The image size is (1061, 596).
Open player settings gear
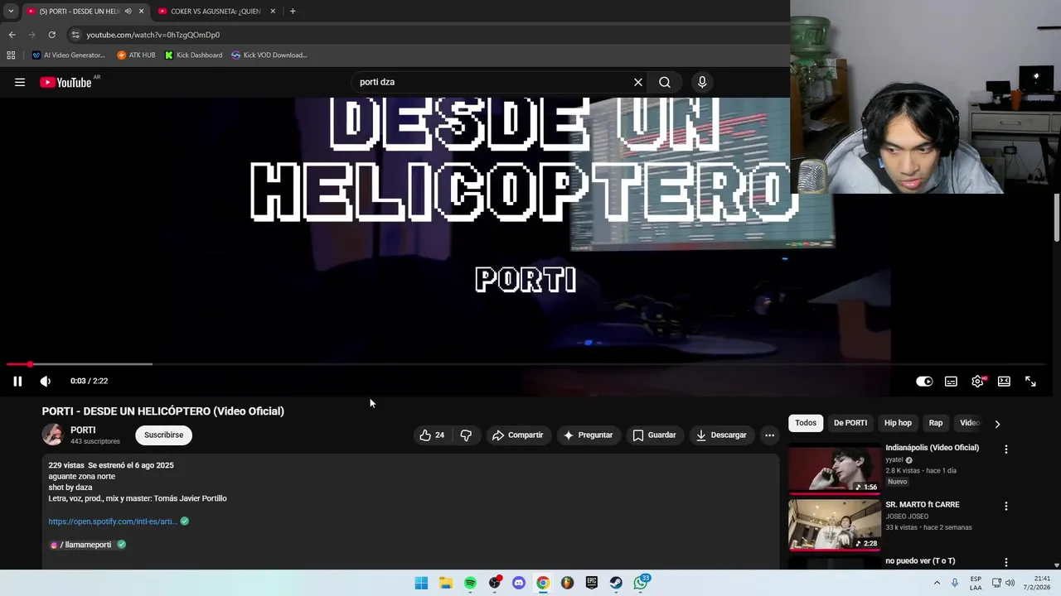tap(977, 381)
